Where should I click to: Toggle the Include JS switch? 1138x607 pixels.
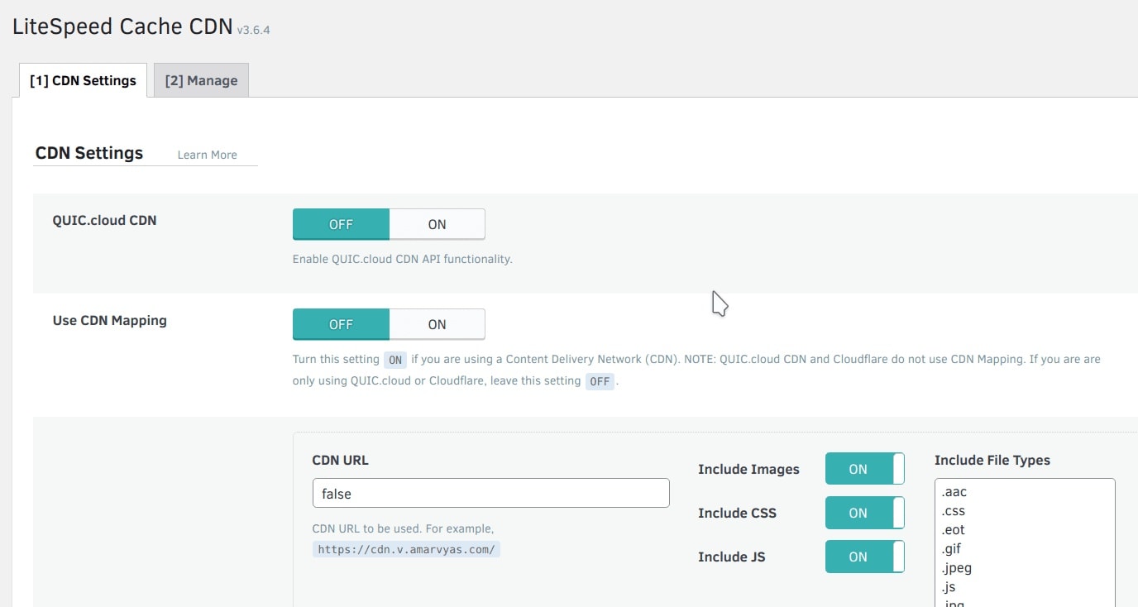point(865,557)
